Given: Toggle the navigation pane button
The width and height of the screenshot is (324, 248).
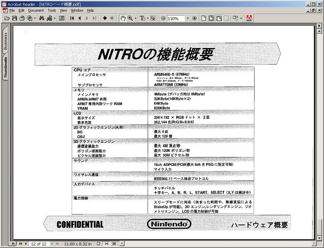Looking at the screenshot, I should coord(62,18).
